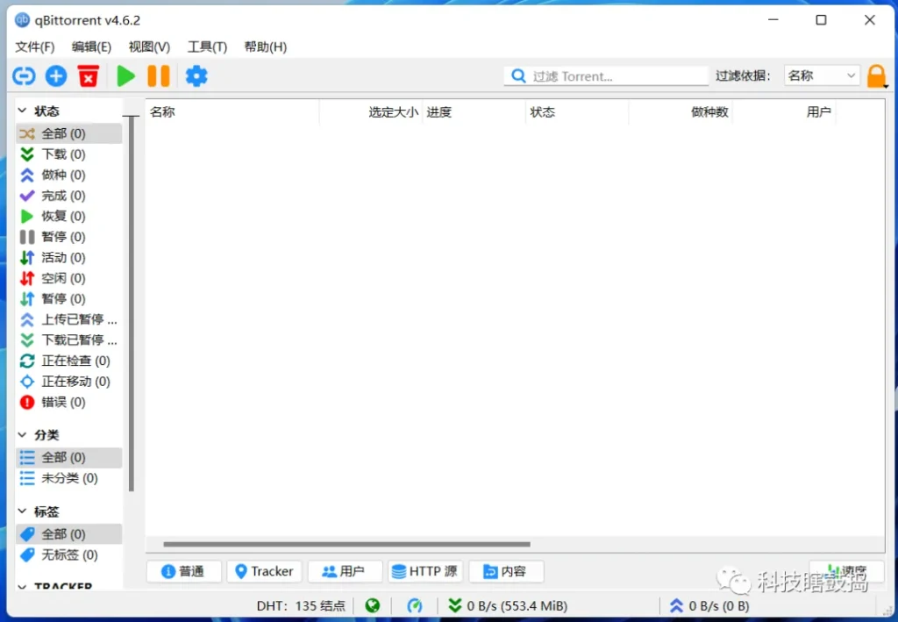Click the sidebar vertical scrollbar
The height and width of the screenshot is (622, 898).
tap(132, 304)
